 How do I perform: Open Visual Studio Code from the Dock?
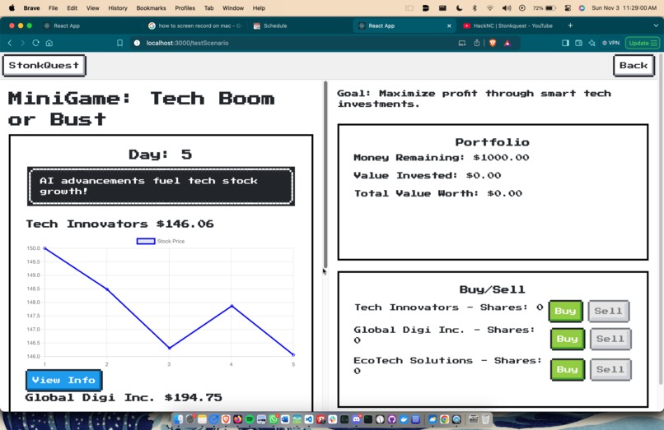point(309,419)
